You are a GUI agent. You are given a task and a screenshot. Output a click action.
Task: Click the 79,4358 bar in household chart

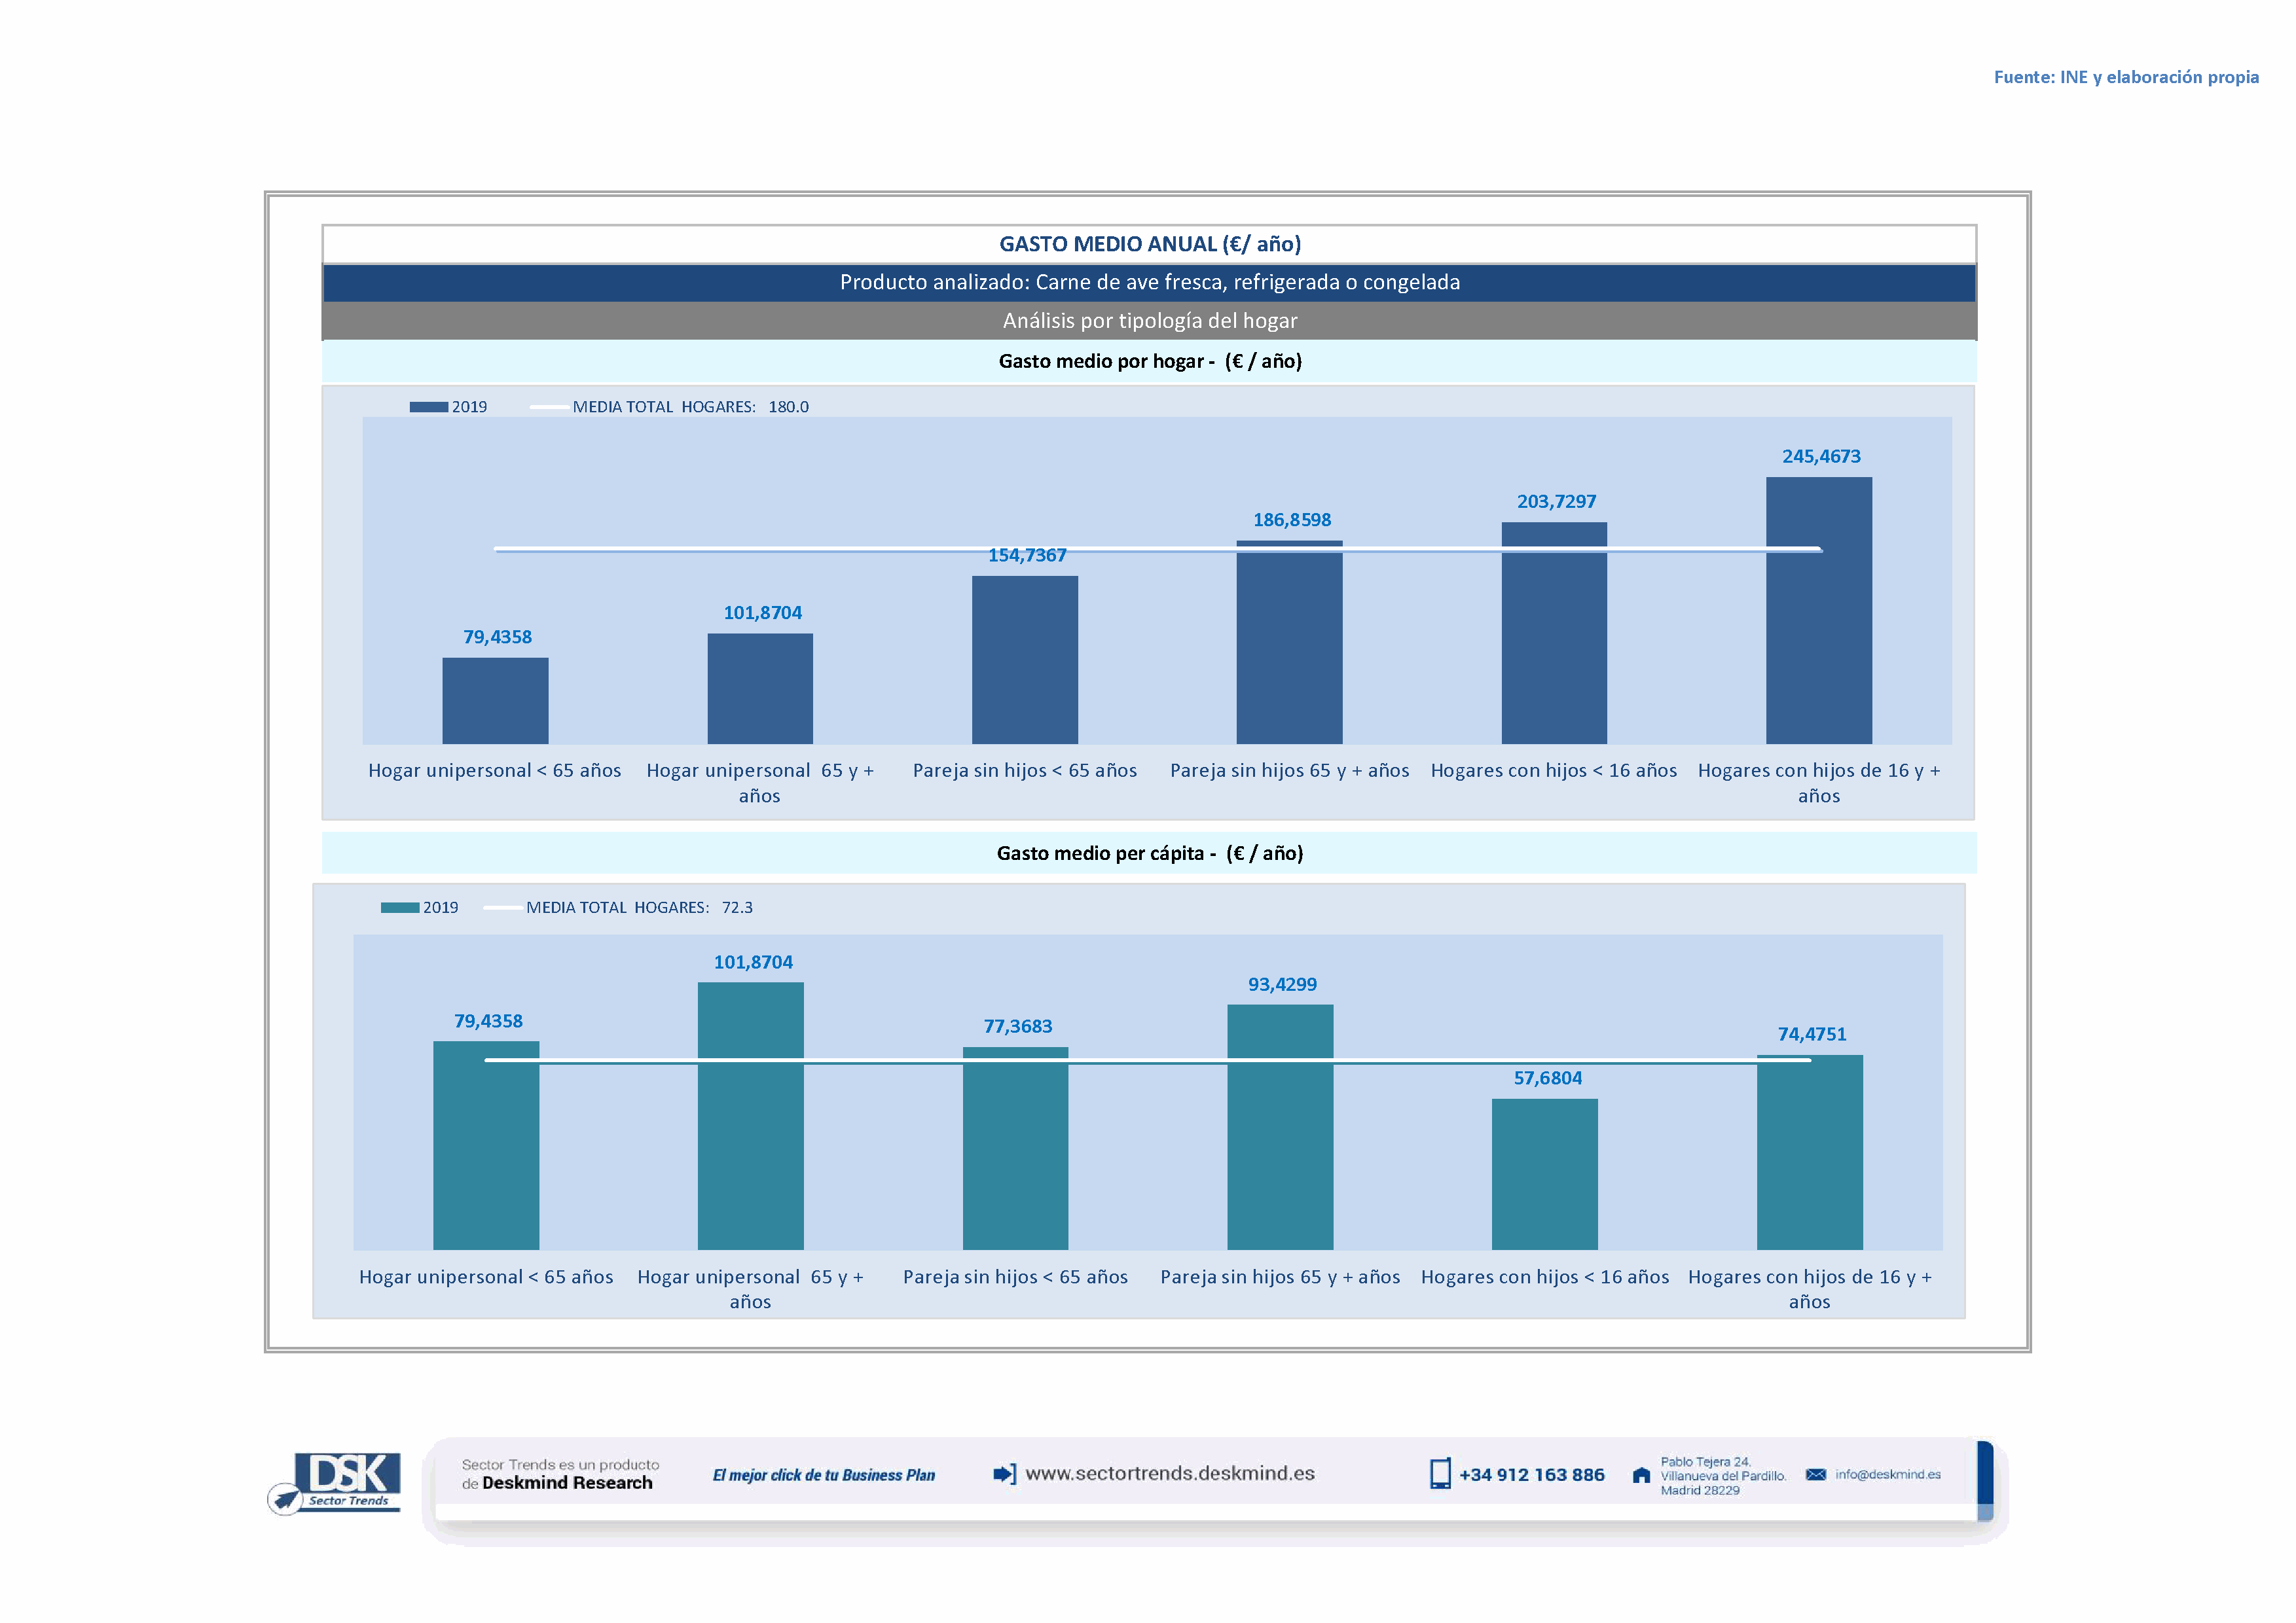[495, 700]
